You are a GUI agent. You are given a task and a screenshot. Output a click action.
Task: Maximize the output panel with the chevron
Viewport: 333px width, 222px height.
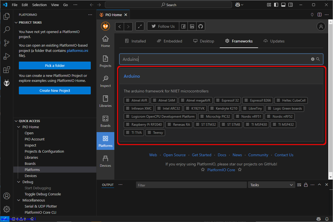(319, 185)
